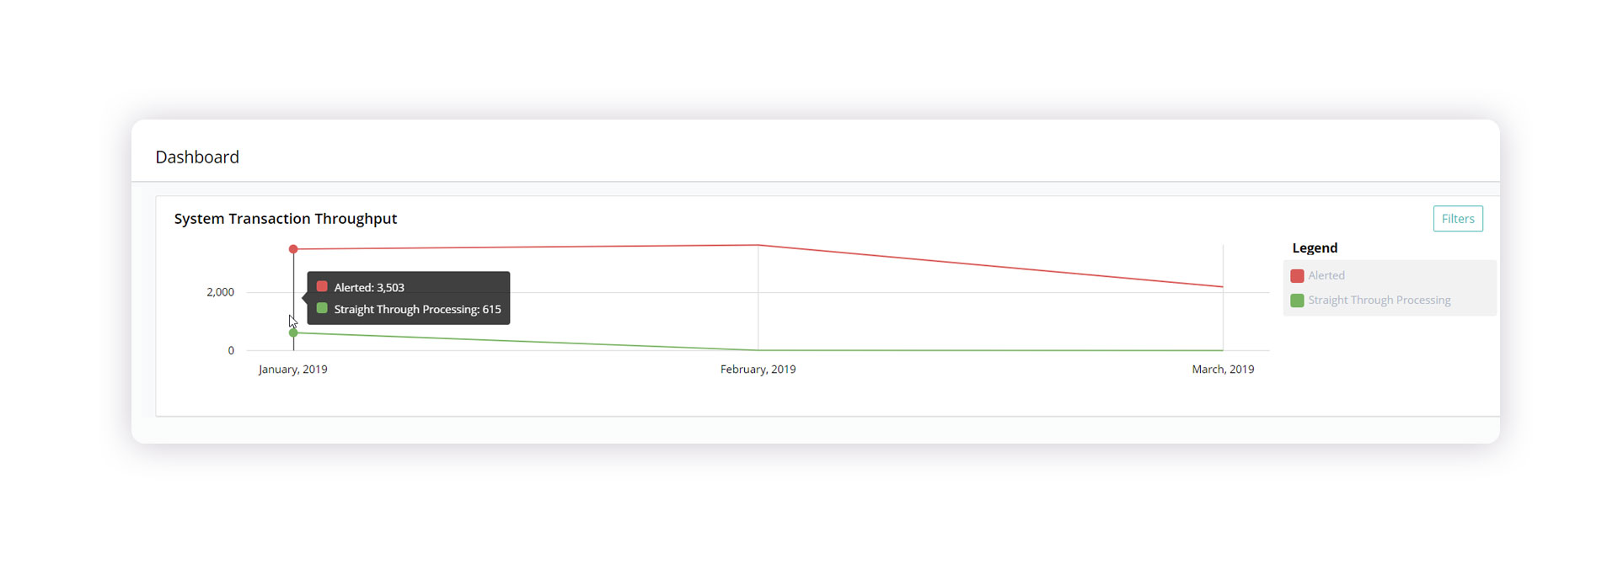Click the Alerted line's March endpoint
The height and width of the screenshot is (580, 1618).
(x=1223, y=287)
